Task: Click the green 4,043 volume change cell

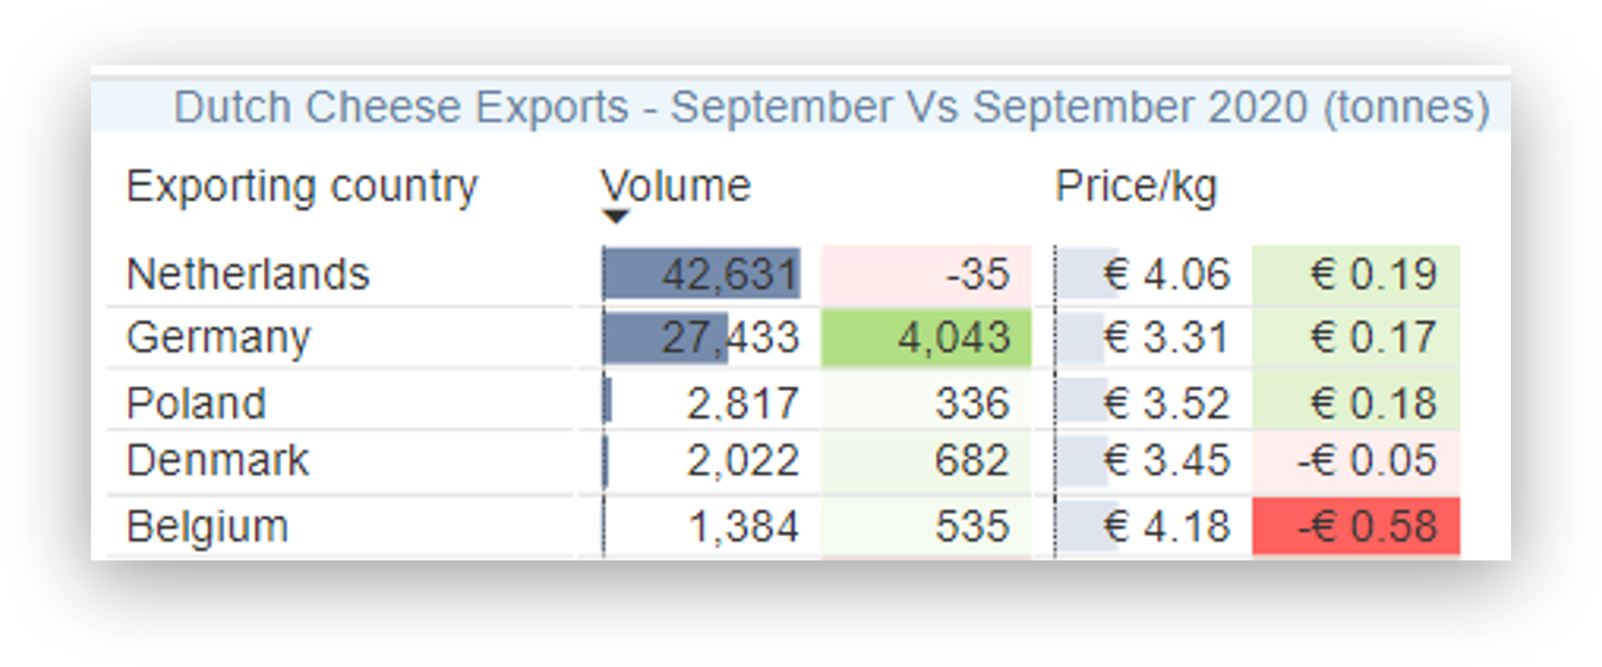Action: click(926, 337)
